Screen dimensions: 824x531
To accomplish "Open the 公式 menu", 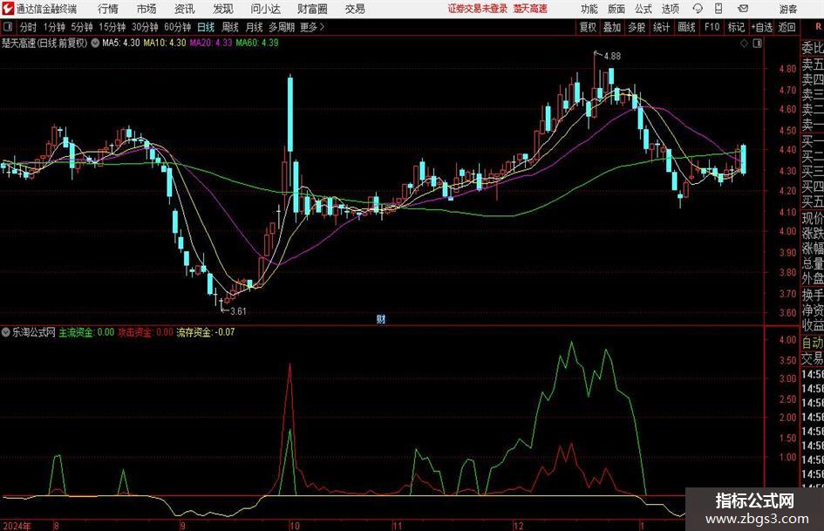I will pos(643,9).
